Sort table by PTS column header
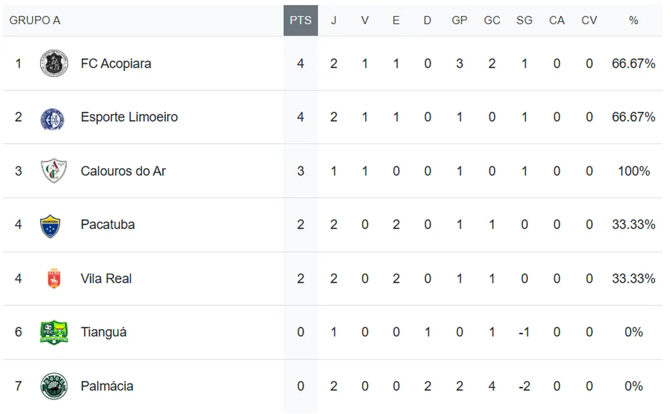Screen dimensions: 671x414 (x=300, y=20)
